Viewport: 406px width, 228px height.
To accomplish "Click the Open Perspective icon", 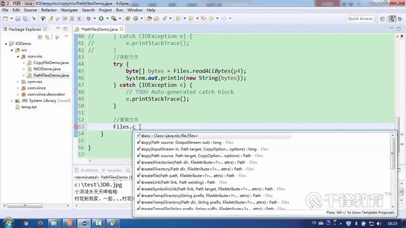I will tap(383, 18).
